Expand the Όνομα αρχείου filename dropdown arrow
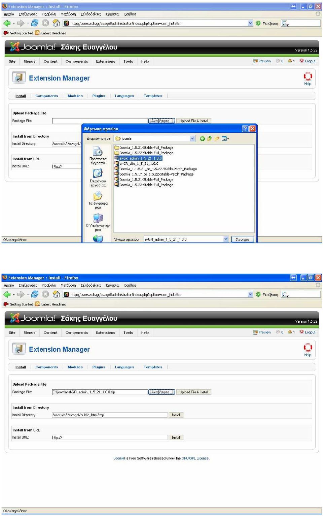Viewport: 323px width, 516px height. click(226, 239)
